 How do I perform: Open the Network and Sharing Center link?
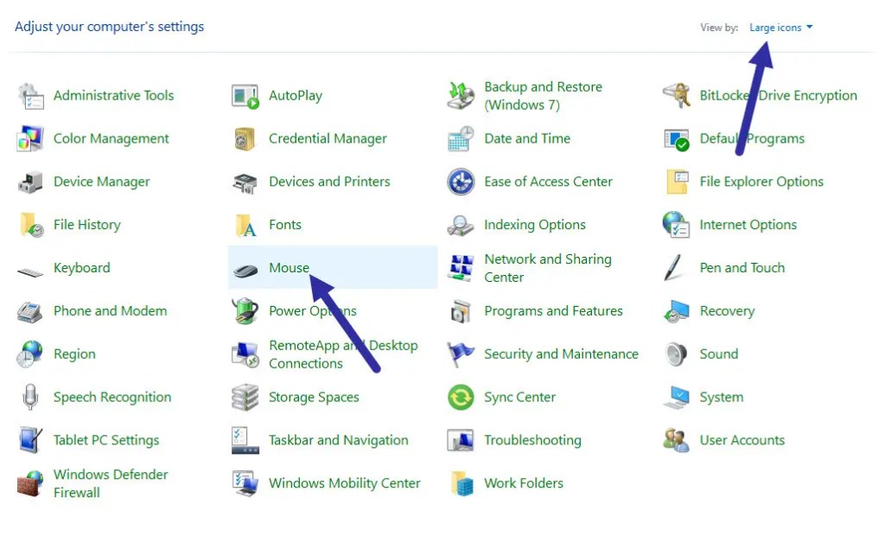click(x=547, y=268)
